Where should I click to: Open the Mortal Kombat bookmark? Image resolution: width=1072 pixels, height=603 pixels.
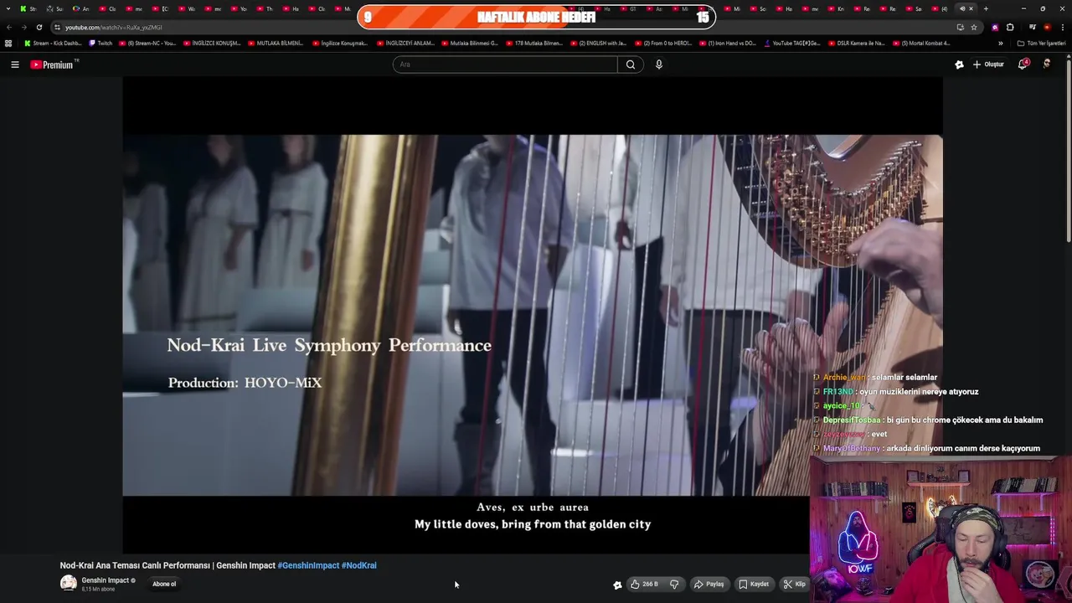(921, 43)
